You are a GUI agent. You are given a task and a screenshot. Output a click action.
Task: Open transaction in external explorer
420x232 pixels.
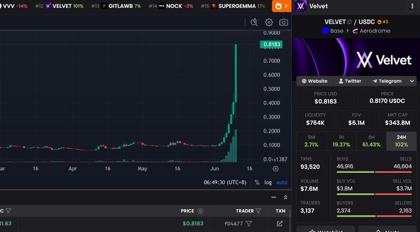pos(279,223)
